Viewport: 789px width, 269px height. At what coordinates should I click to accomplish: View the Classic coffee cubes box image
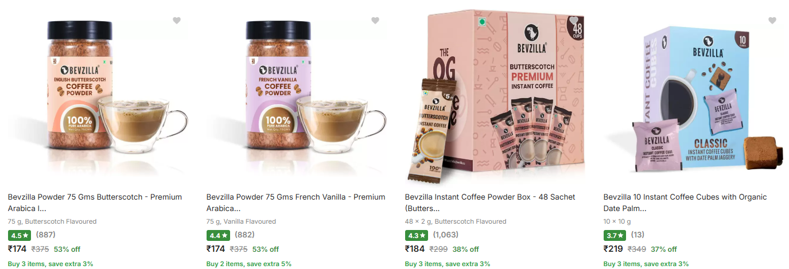[x=693, y=95]
